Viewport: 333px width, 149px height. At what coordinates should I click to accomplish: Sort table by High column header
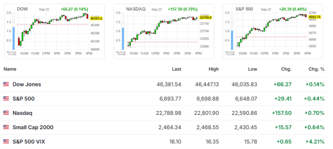point(214,69)
